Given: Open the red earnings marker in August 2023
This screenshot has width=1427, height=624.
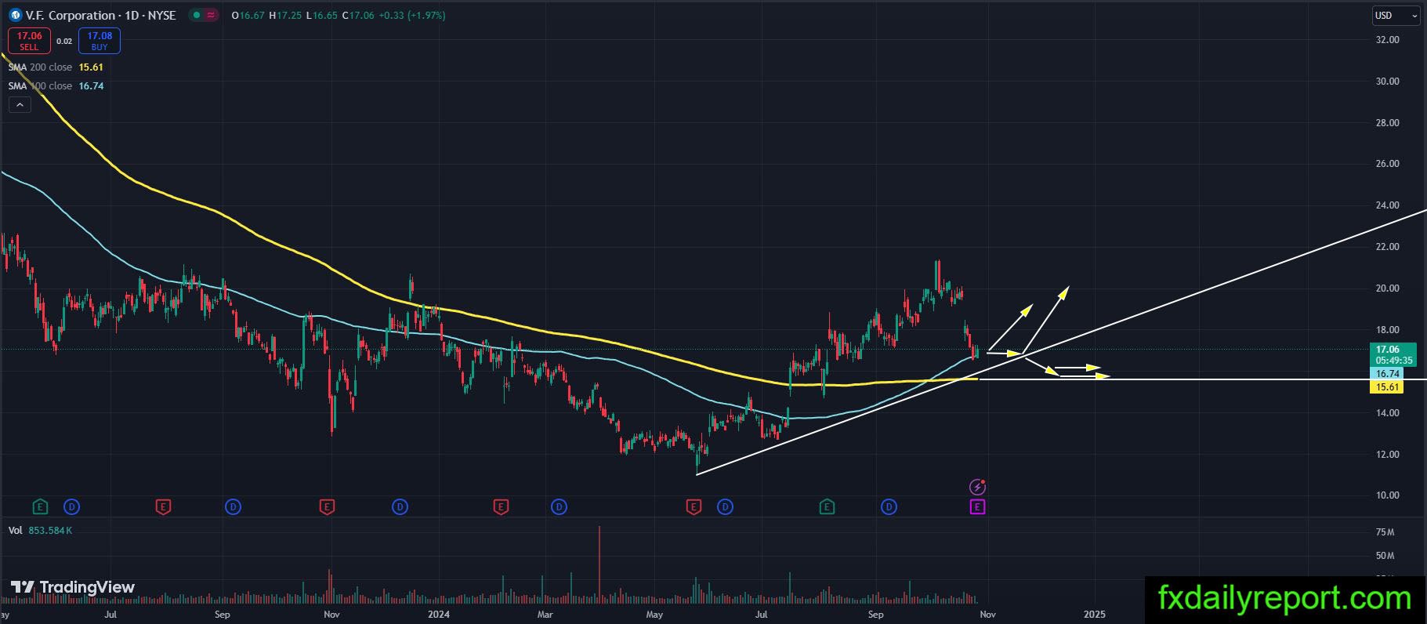Looking at the screenshot, I should coord(163,507).
